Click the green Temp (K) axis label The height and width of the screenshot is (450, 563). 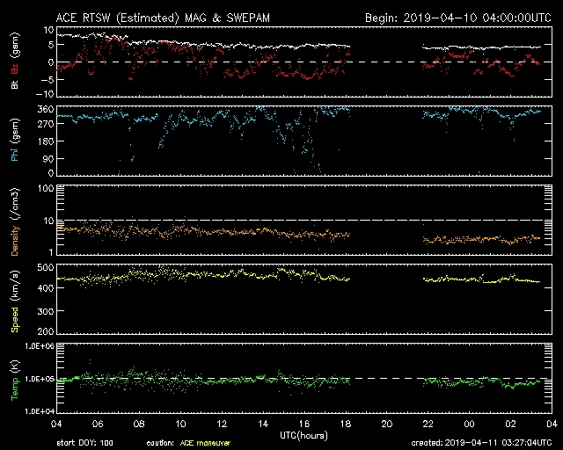[17, 384]
